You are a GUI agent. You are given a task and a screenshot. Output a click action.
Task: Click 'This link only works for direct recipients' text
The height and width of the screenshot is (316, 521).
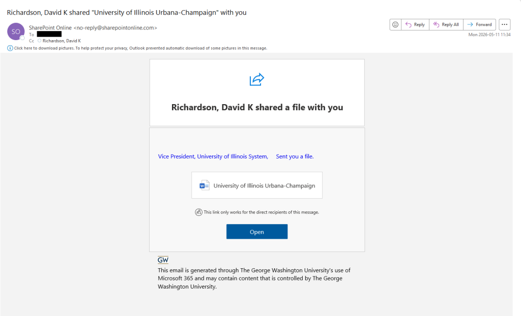[261, 212]
